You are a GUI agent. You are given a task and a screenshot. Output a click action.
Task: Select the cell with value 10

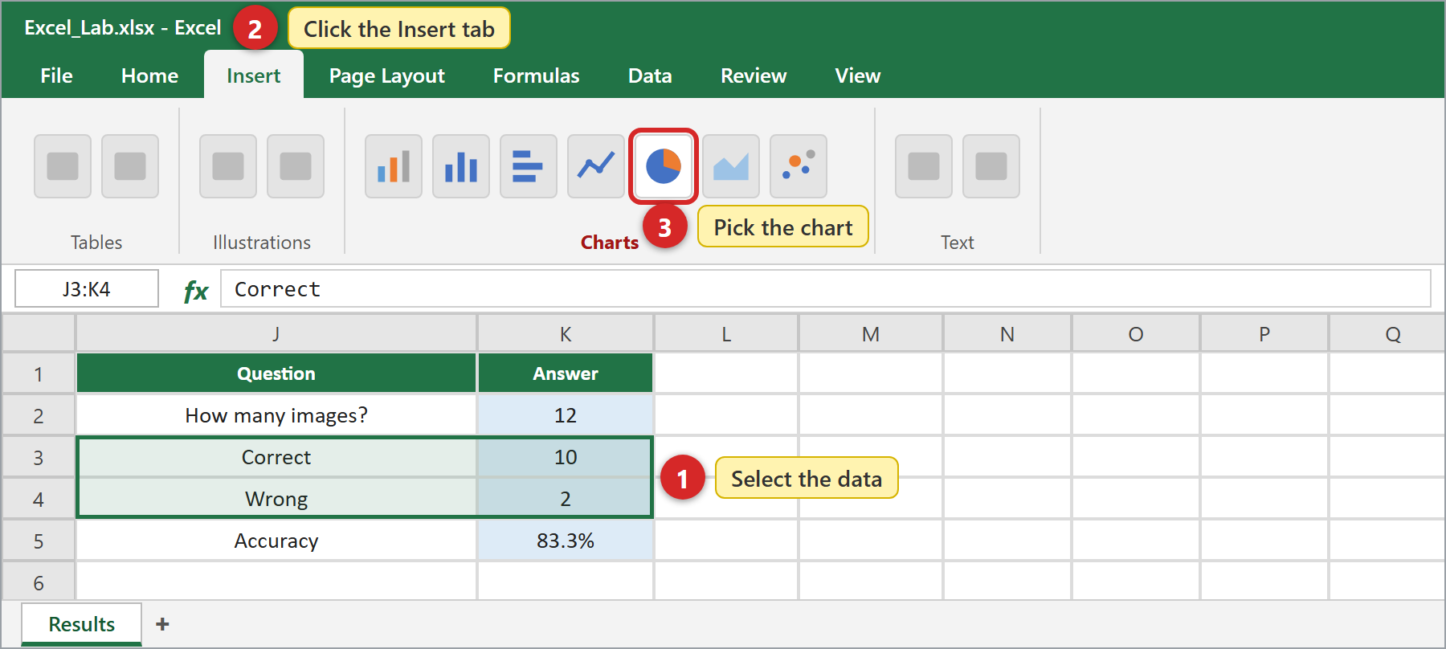(566, 457)
